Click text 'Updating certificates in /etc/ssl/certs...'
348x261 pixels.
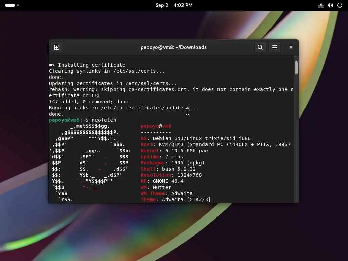point(113,83)
